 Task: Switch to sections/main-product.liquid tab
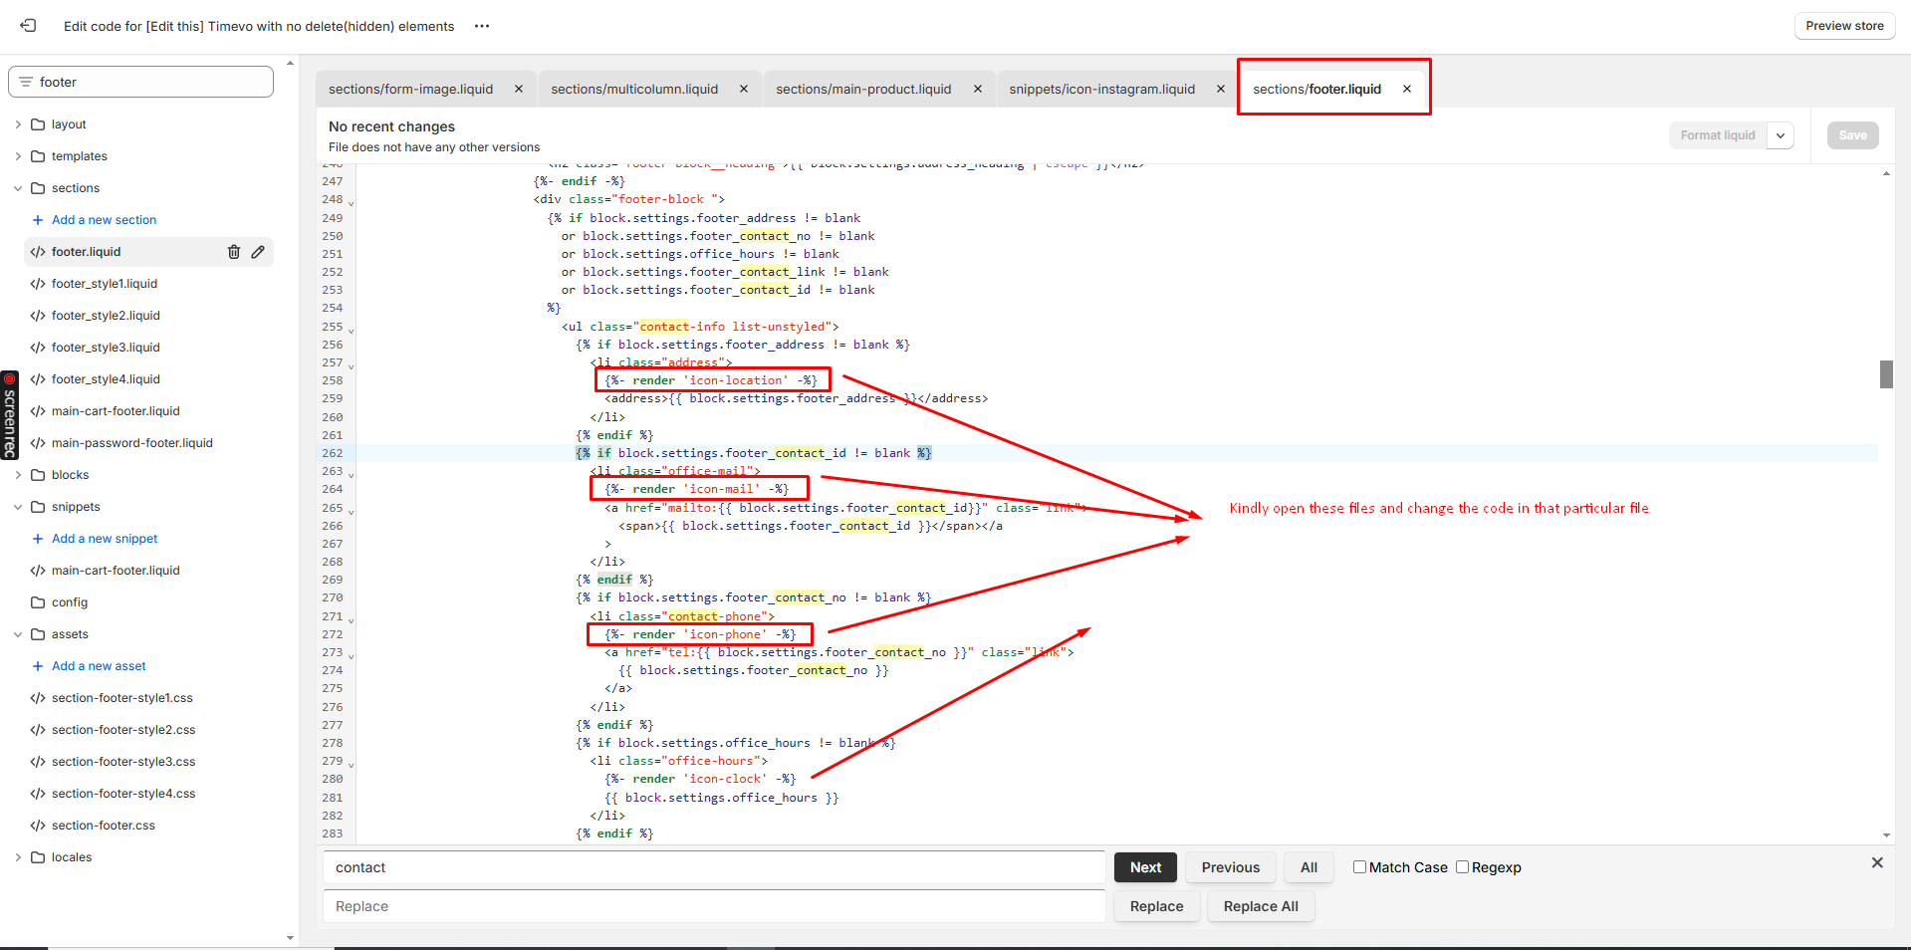863,89
